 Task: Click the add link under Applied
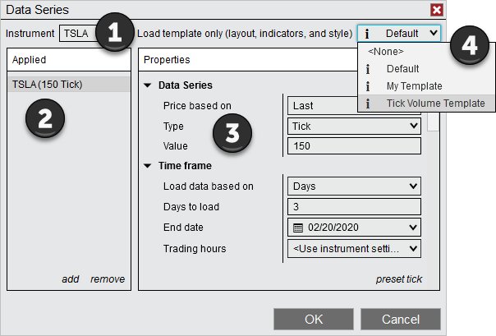(71, 279)
